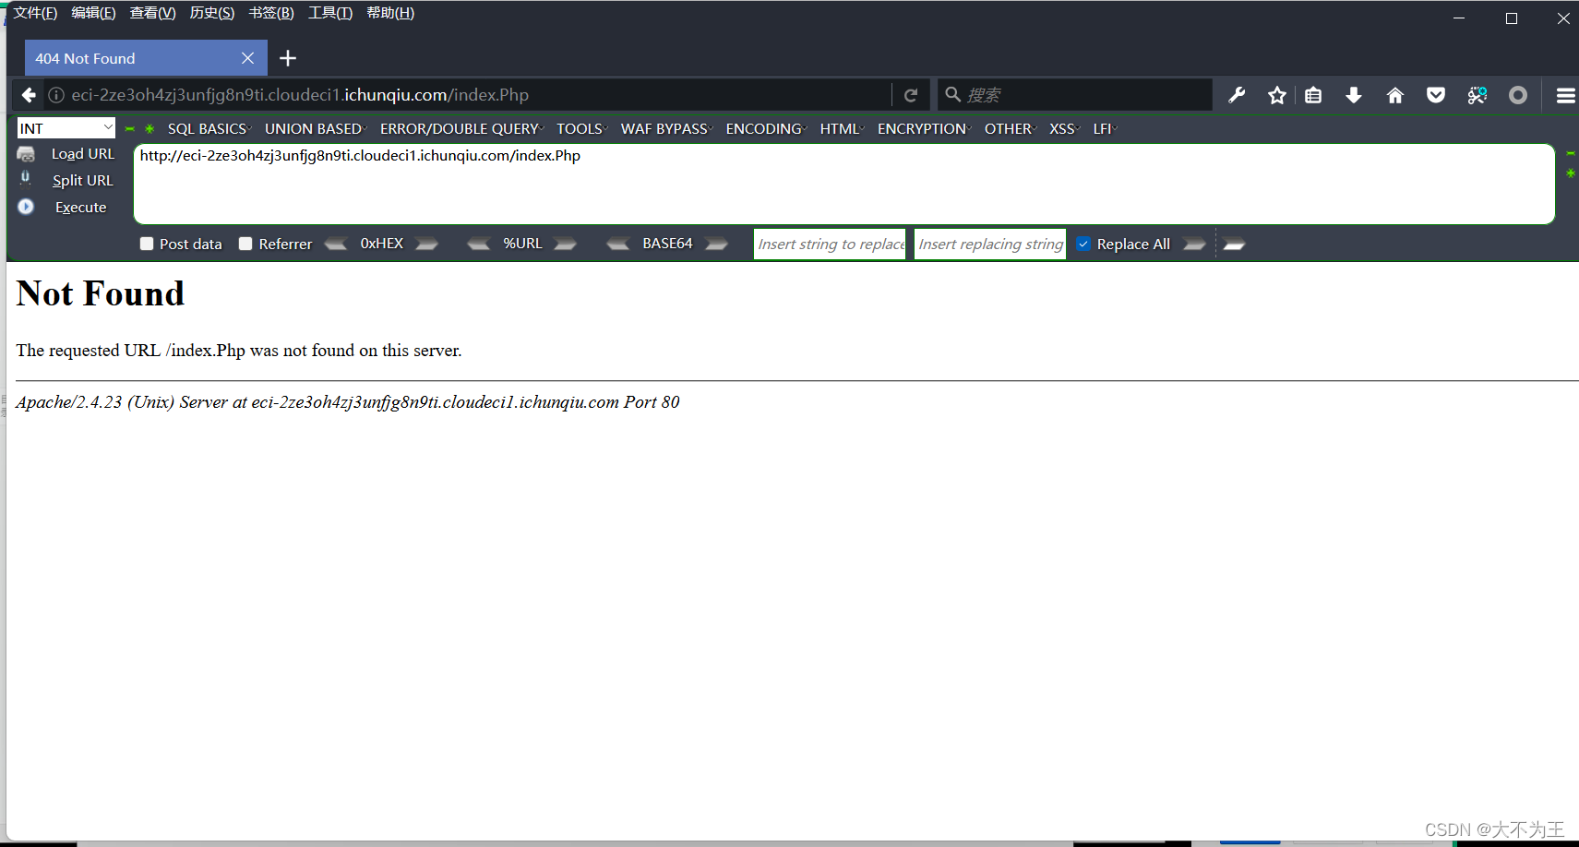
Task: Enable the Referrer checkbox
Action: point(245,244)
